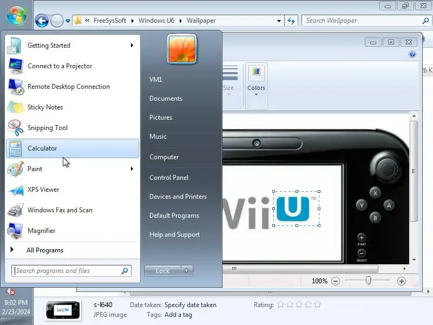Click the Paint help question mark icon
Image resolution: width=433 pixels, height=325 pixels.
pyautogui.click(x=412, y=54)
